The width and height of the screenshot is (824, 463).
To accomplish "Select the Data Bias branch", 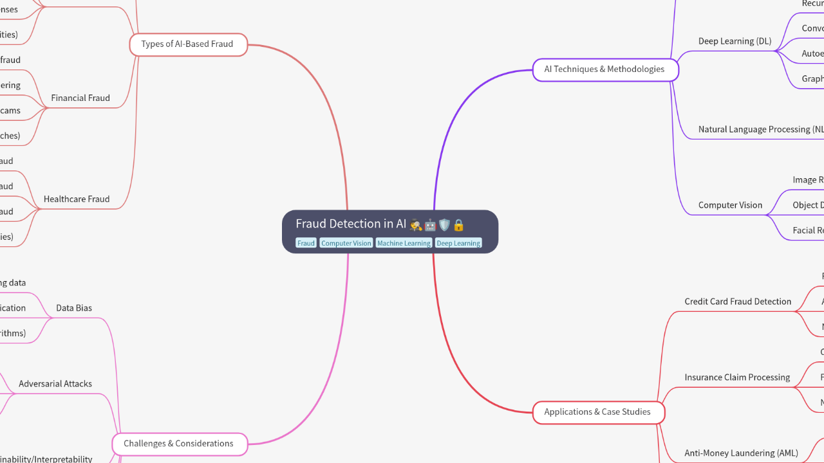I will 74,308.
